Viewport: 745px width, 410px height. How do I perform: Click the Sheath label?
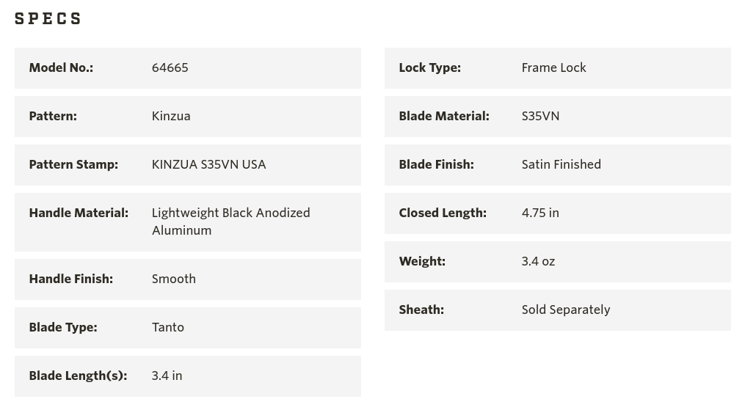tap(421, 310)
